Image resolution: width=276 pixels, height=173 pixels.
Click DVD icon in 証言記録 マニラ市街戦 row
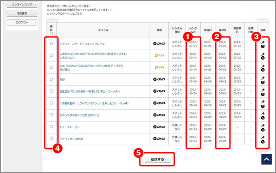(x=159, y=91)
